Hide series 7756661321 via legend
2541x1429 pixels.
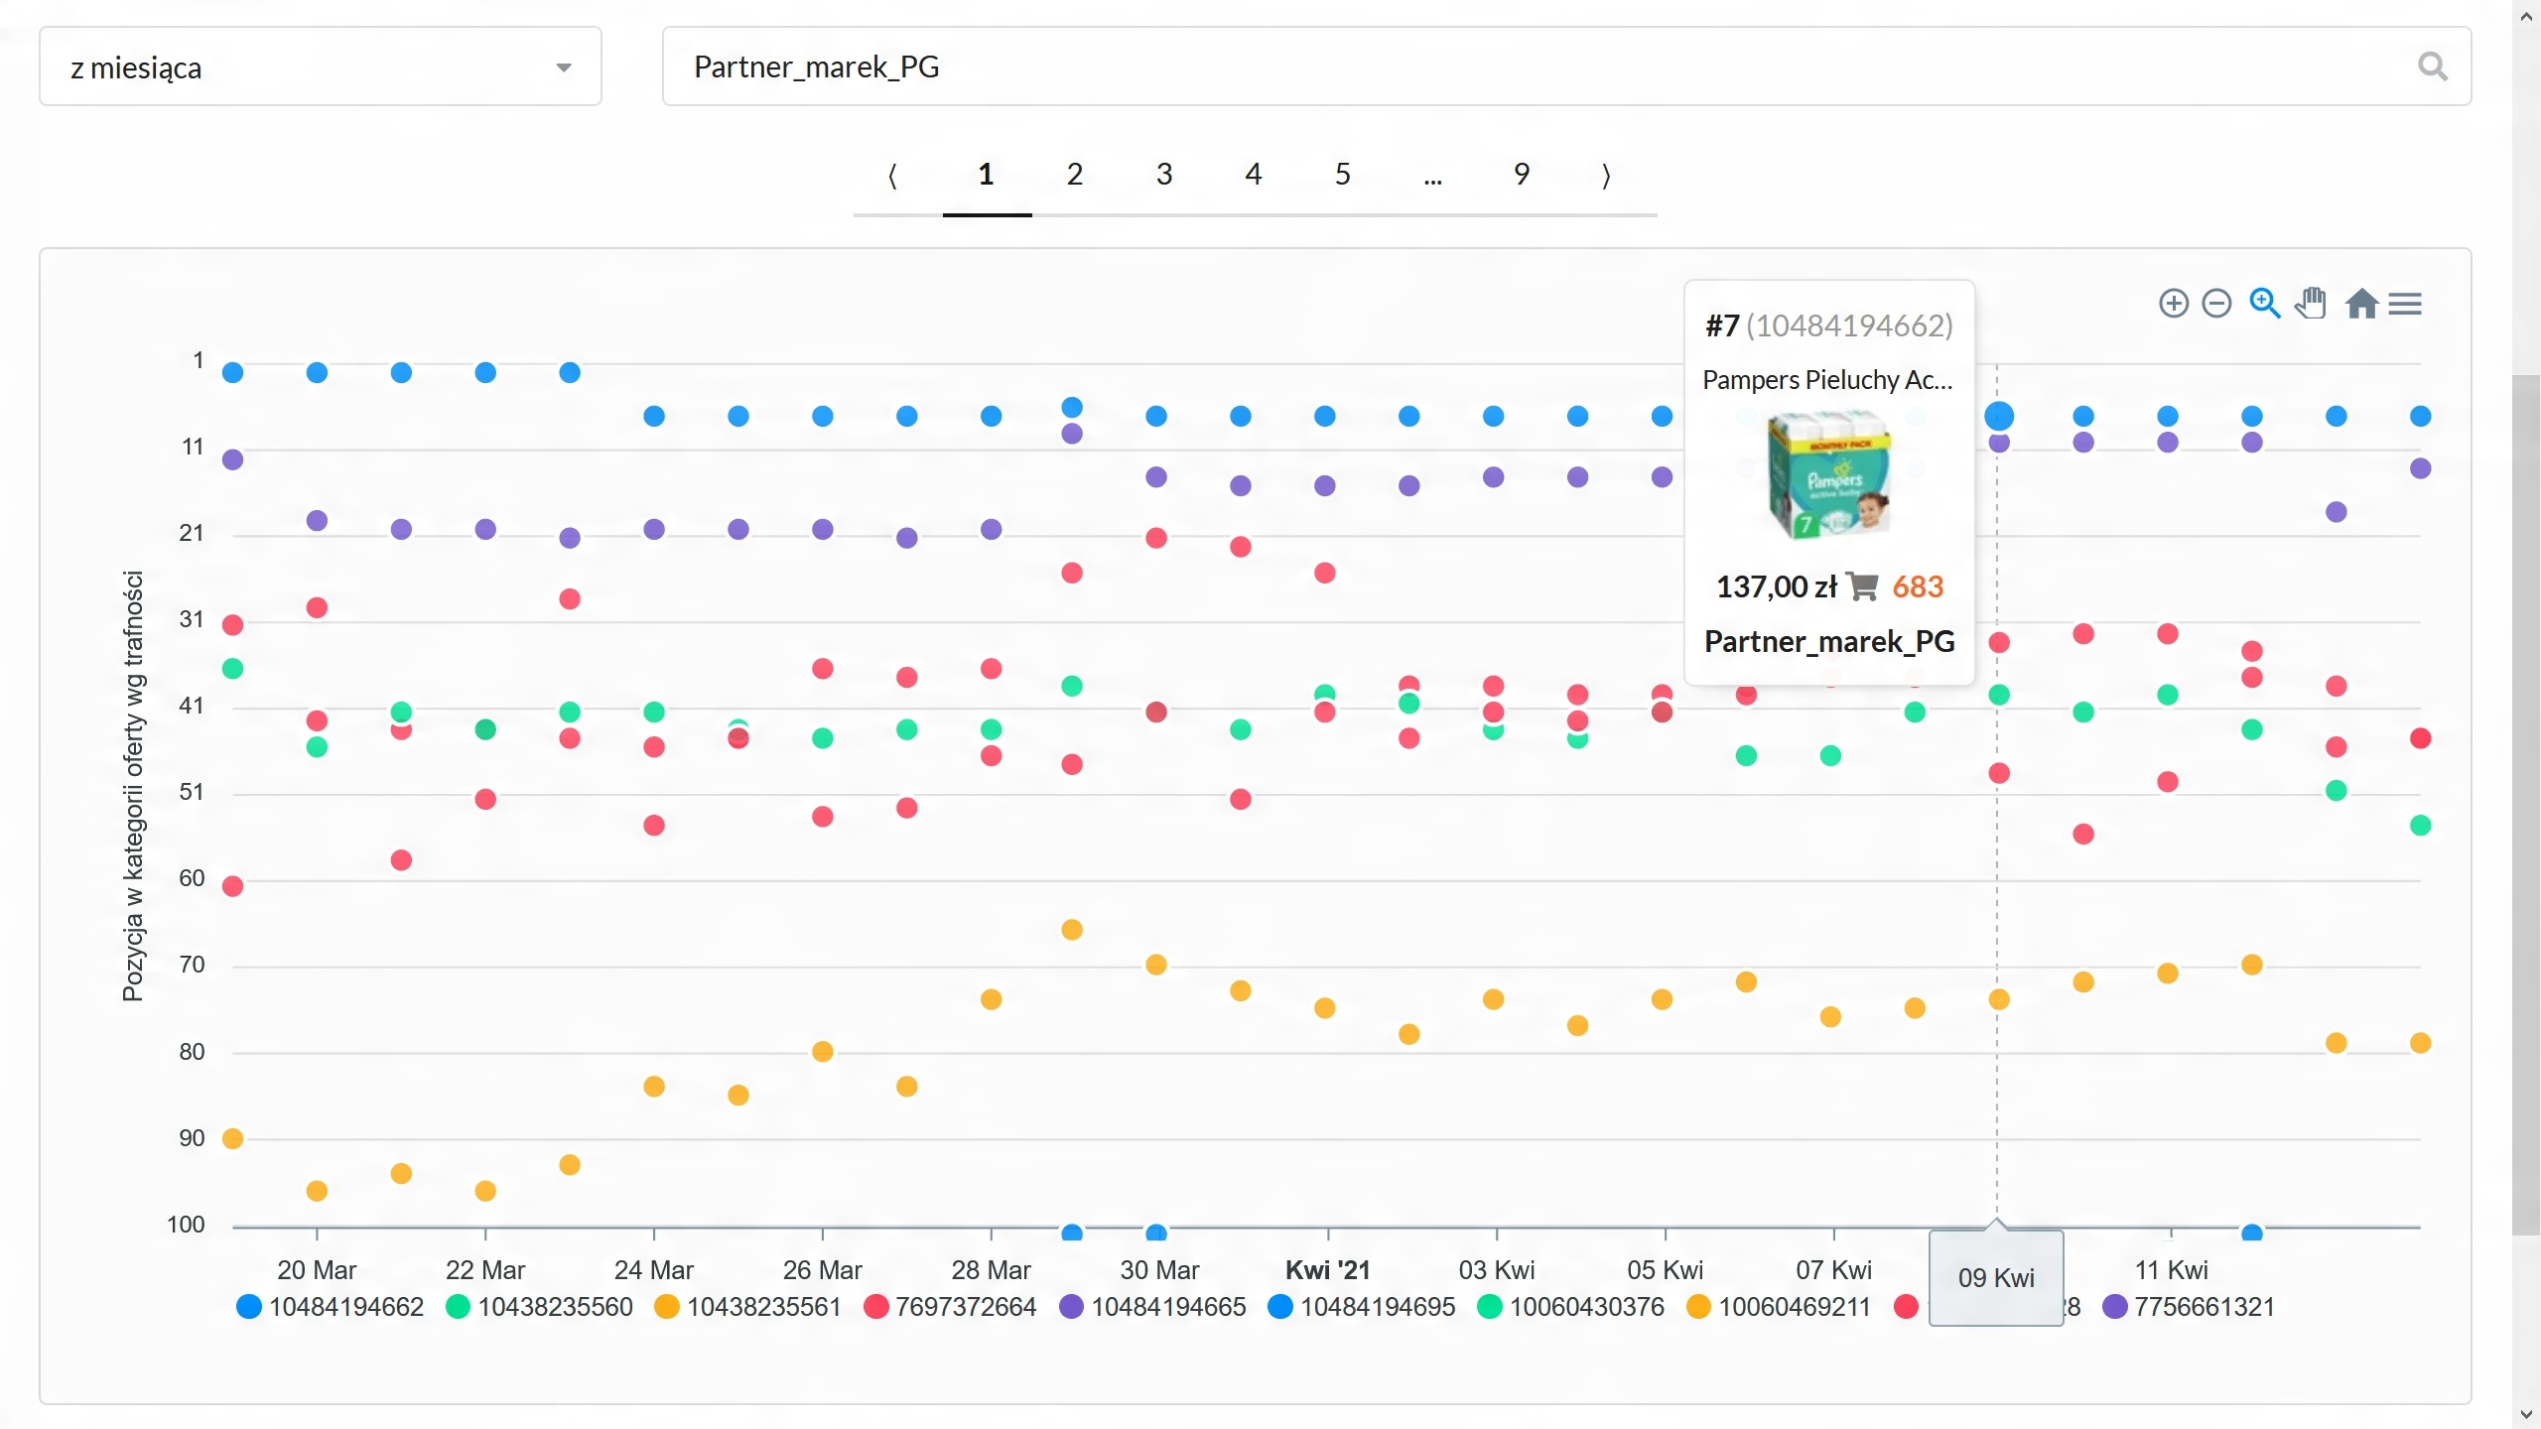pos(2204,1307)
